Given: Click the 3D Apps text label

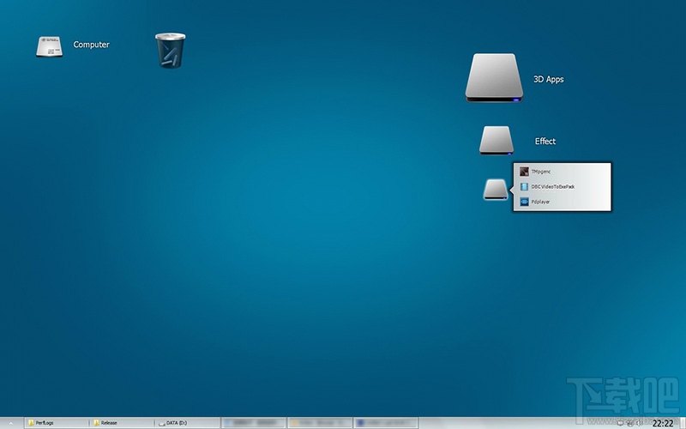Looking at the screenshot, I should (x=548, y=79).
